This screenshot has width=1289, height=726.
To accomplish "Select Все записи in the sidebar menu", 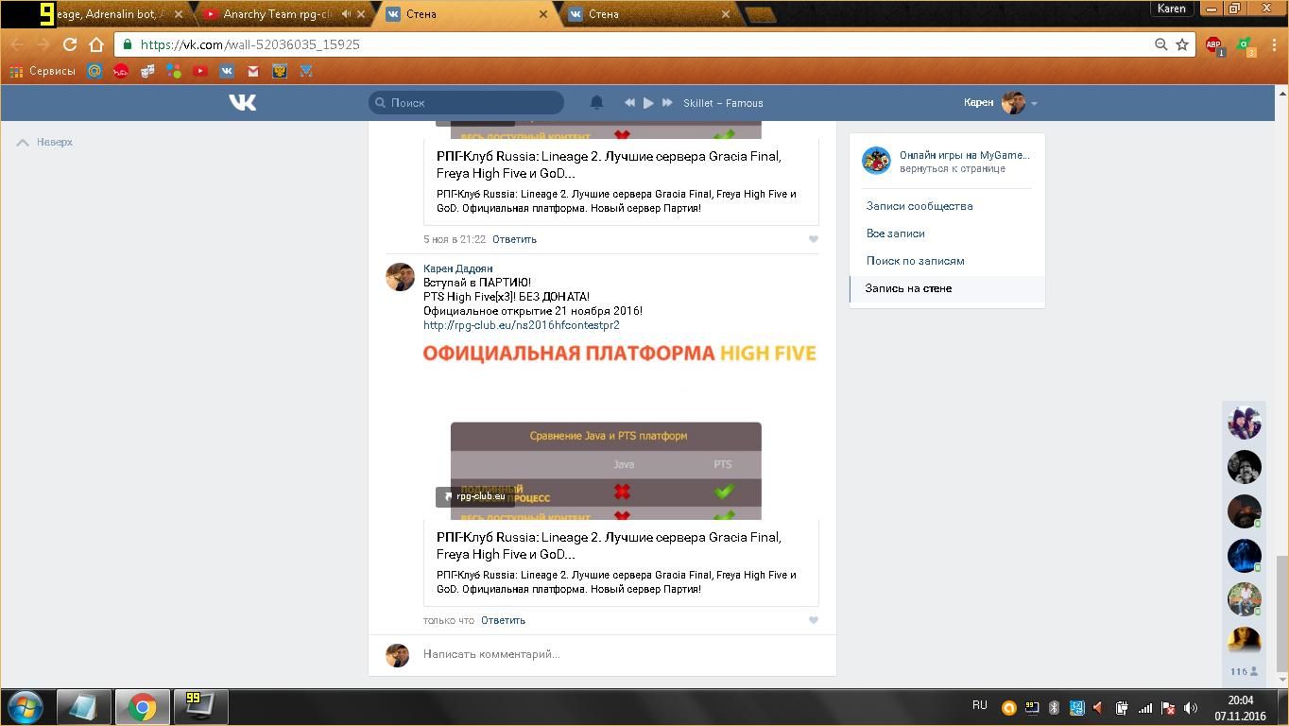I will coord(895,233).
